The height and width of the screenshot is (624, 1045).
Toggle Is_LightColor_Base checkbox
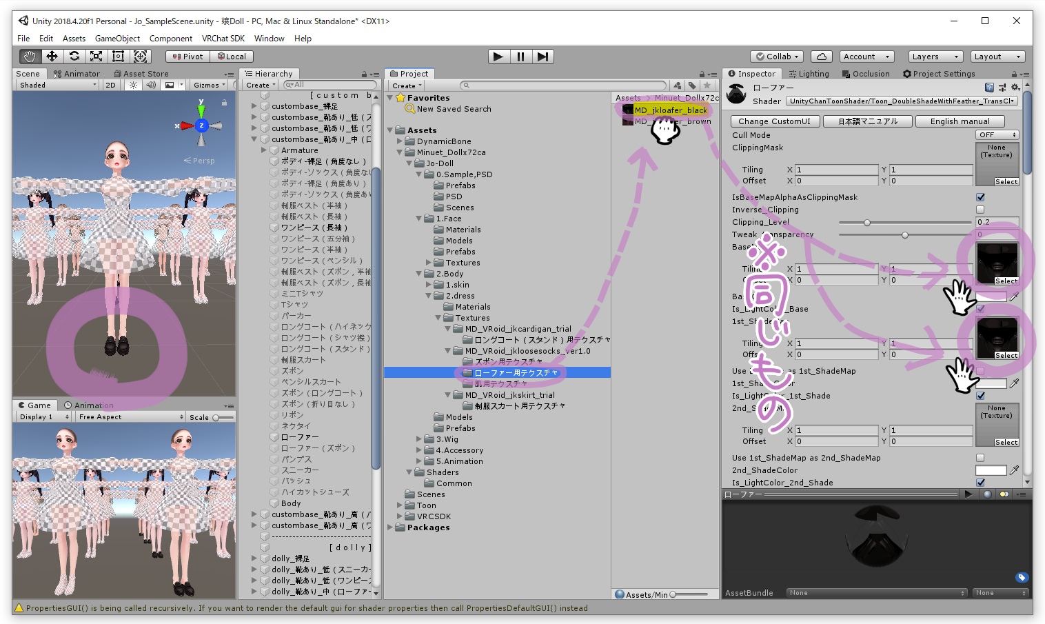point(980,309)
